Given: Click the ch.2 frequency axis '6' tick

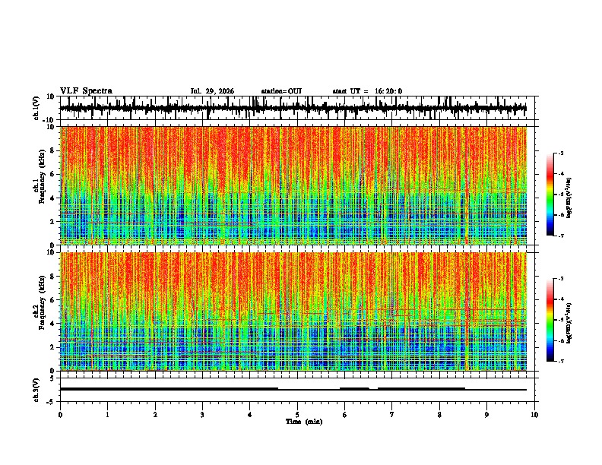Looking at the screenshot, I should tap(52, 300).
